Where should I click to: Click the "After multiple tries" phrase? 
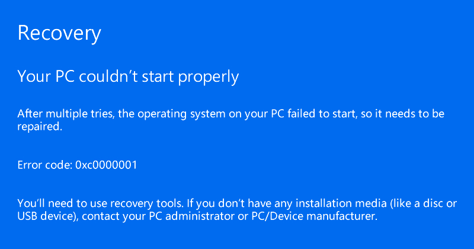66,114
